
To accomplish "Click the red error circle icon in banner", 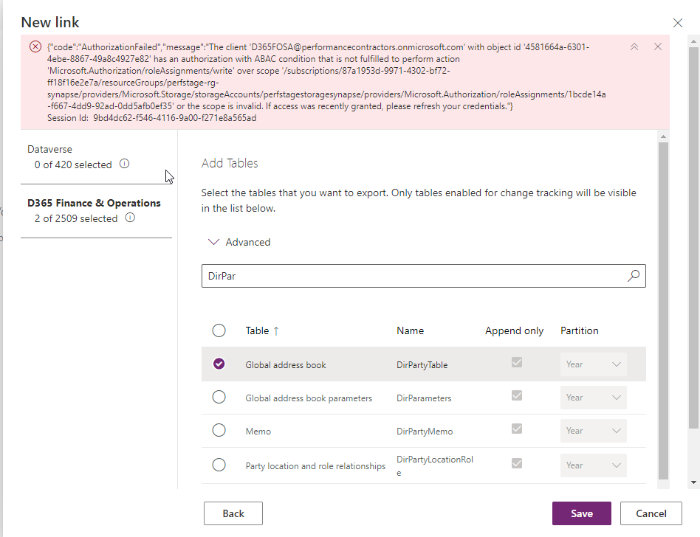I will [x=35, y=46].
